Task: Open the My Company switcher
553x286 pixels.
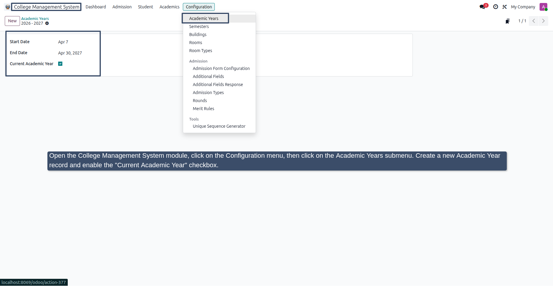Action: coord(523,7)
